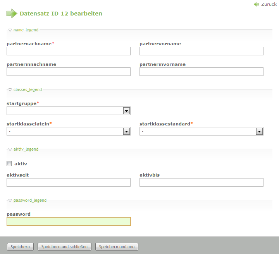Collapse the aktiv_legend section
Viewport: 279px width, 254px height.
tap(23, 149)
